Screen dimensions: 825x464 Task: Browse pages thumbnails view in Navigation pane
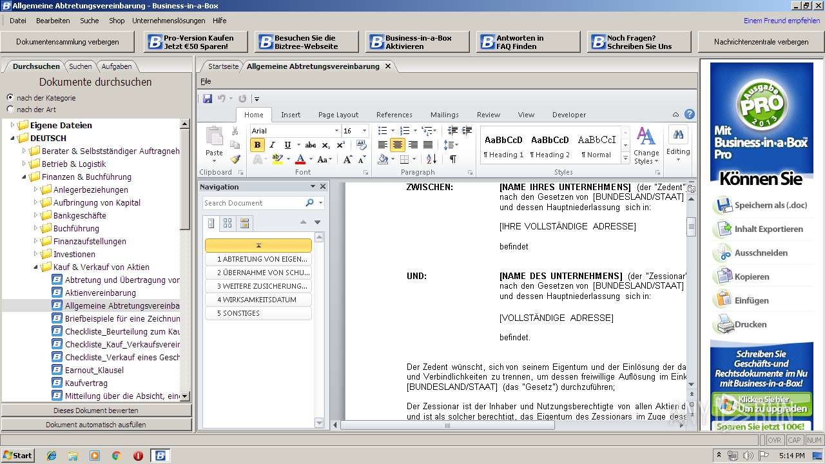pyautogui.click(x=228, y=224)
